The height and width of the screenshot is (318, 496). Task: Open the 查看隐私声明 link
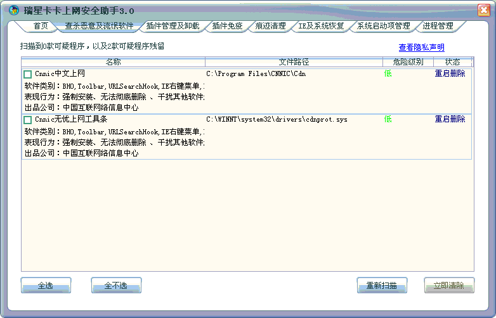click(x=421, y=48)
